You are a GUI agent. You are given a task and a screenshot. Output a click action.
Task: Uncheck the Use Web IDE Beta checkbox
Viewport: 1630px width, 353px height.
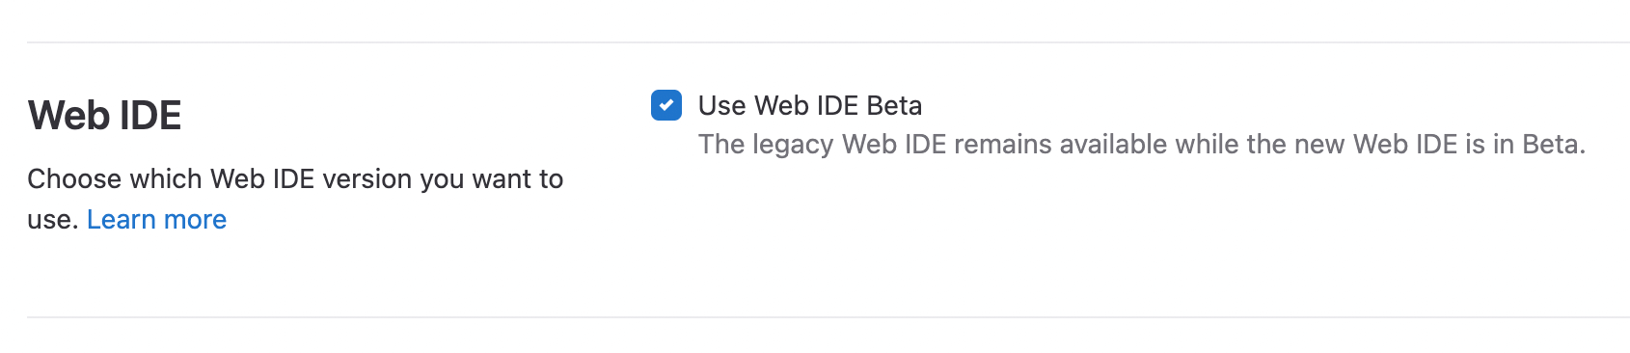[666, 105]
